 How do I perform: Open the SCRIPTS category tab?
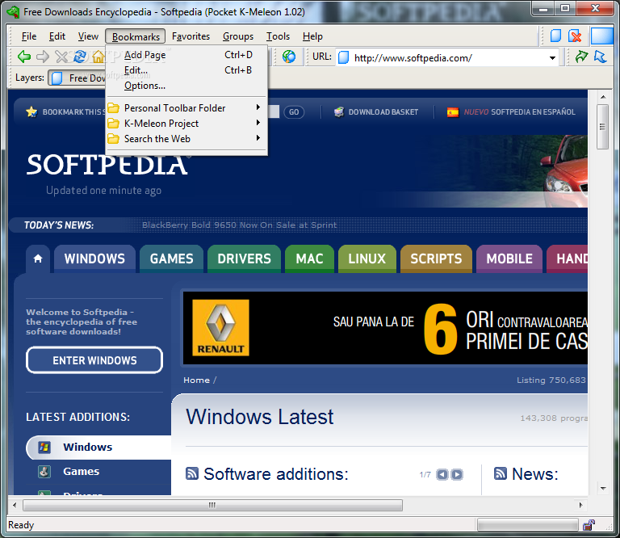tap(436, 258)
